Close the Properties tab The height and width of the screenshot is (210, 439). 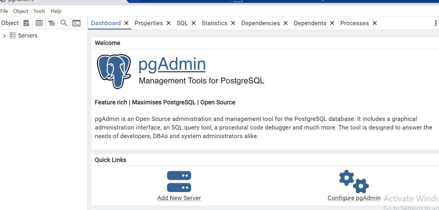169,23
